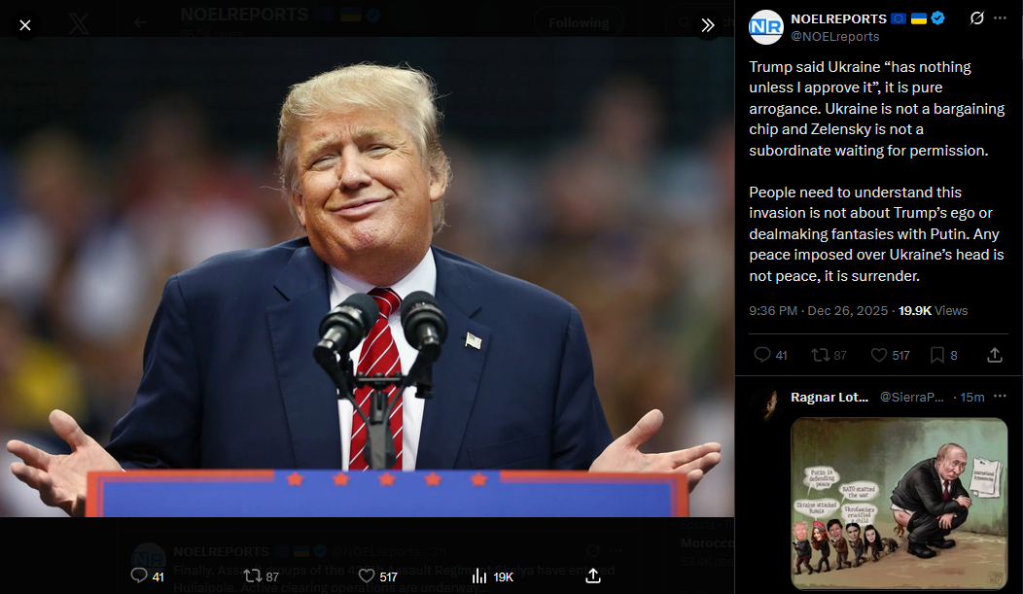Image resolution: width=1023 pixels, height=594 pixels.
Task: Open Ragnar Lot... reply's three-dot menu
Action: click(x=1001, y=397)
